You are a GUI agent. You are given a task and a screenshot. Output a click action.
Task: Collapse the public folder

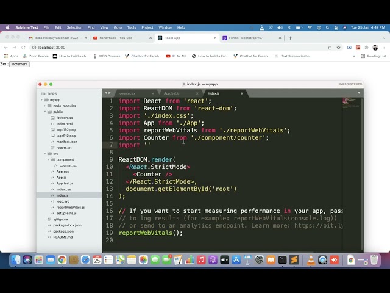point(45,112)
